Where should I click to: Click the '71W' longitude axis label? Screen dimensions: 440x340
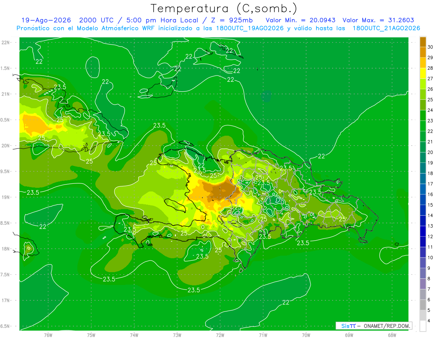pos(263,335)
